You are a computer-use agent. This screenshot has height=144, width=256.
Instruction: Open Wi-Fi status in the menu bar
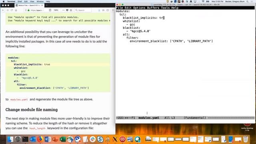pyautogui.click(x=203, y=1)
